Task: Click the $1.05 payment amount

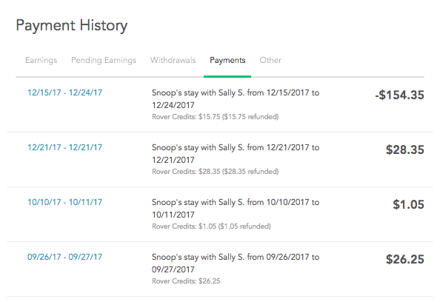Action: 408,204
